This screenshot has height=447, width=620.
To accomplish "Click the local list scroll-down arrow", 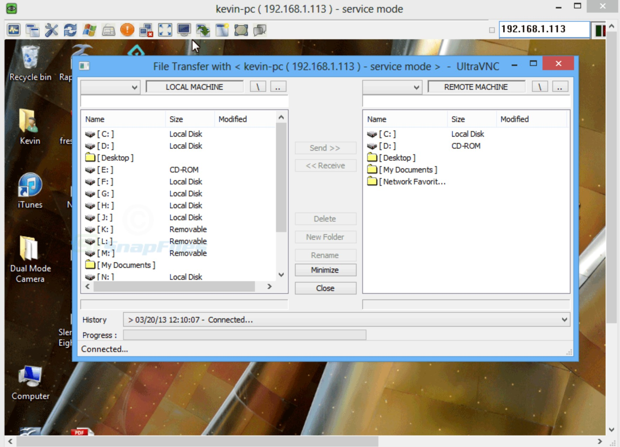I will 281,275.
